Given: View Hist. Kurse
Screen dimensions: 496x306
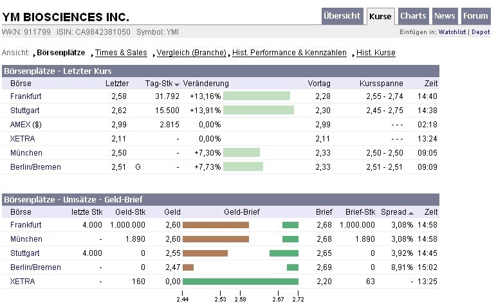Looking at the screenshot, I should coord(376,53).
